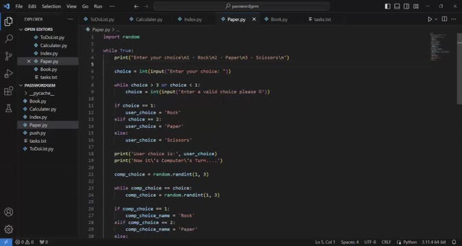Image resolution: width=462 pixels, height=246 pixels.
Task: Open the View menu
Action: (x=71, y=6)
